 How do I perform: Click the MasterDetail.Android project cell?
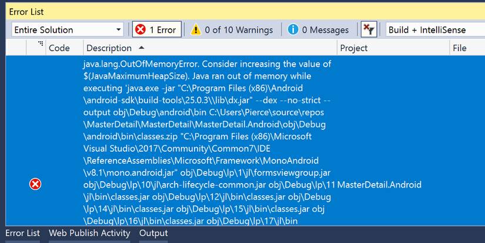click(x=380, y=185)
